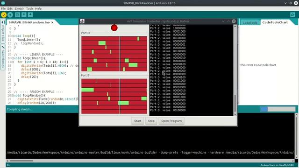Close the SIMAVR_BlinkRandom.ino tab with X
The height and width of the screenshot is (168, 299).
pyautogui.click(x=52, y=22)
